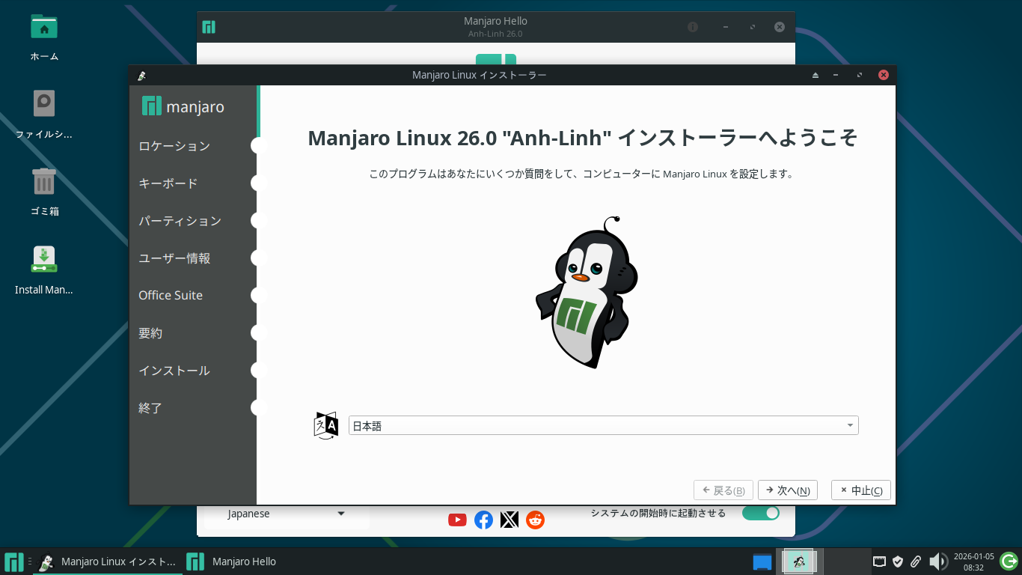This screenshot has height=575, width=1022.
Task: Click the Manjaro Hello window title text
Action: pos(495,21)
